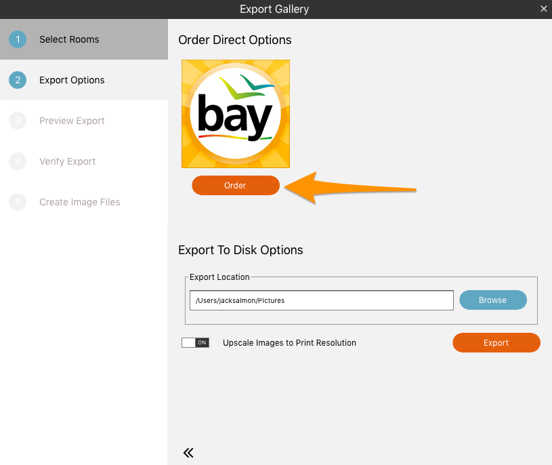Click in the Export Location path field
Screen dimensions: 552x465
[322, 300]
